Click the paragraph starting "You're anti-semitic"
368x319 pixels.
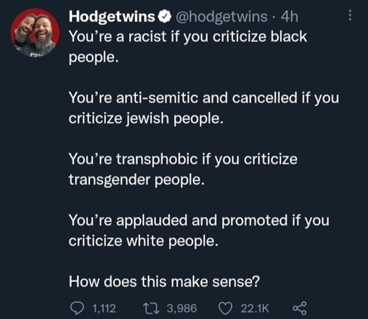(203, 108)
